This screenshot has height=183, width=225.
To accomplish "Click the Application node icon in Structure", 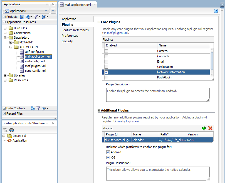I will tap(9, 140).
